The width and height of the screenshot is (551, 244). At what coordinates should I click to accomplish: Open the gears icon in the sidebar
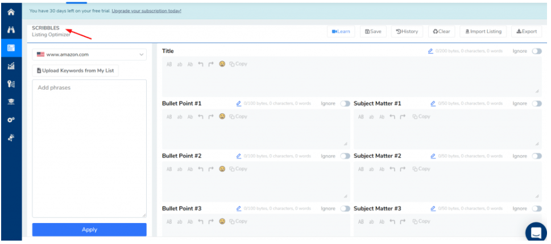[x=11, y=120]
